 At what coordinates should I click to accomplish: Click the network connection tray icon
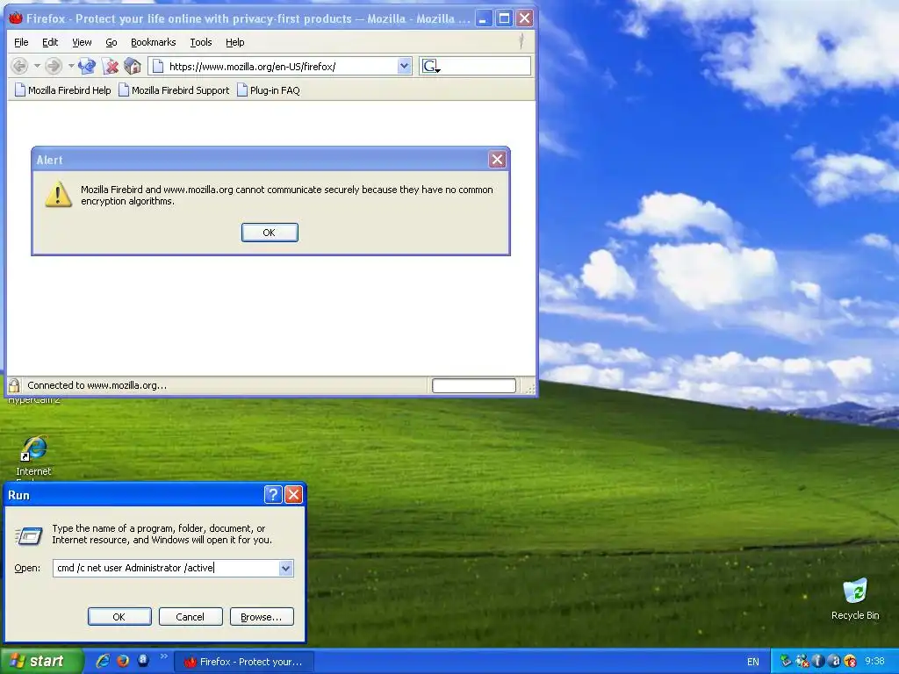point(802,662)
